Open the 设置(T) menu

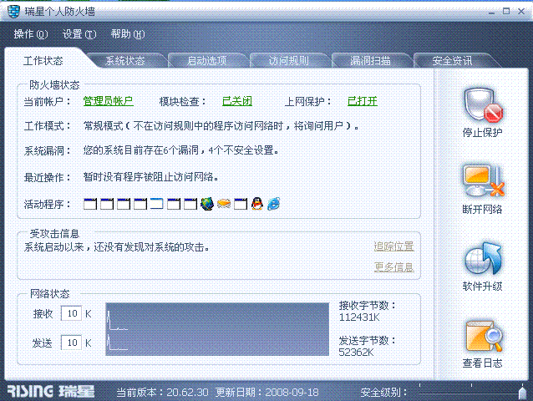pyautogui.click(x=79, y=34)
